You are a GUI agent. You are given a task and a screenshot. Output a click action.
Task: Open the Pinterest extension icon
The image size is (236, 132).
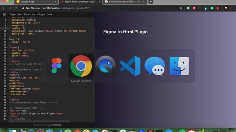194,8
